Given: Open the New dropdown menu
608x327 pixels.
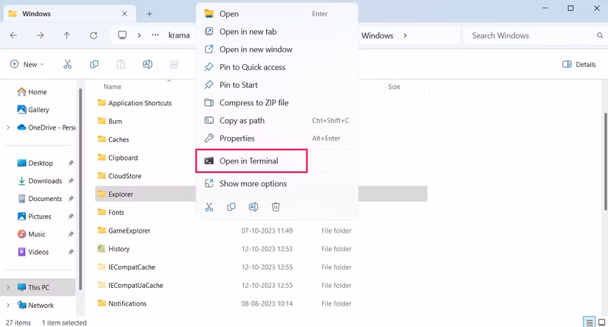Looking at the screenshot, I should (x=27, y=64).
